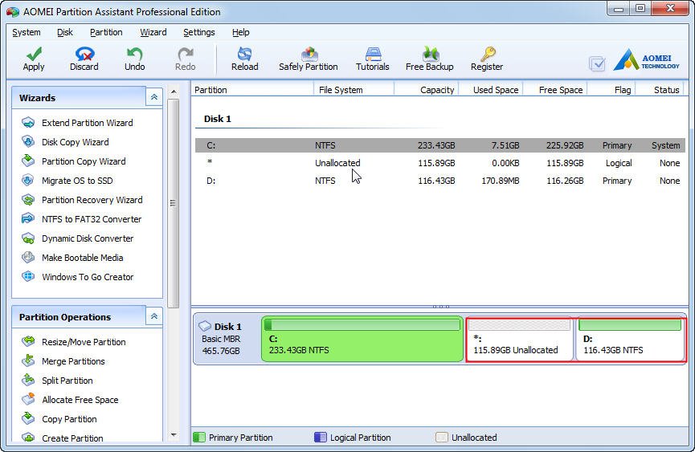Click the AOMEI Technology logo
The width and height of the screenshot is (695, 452).
(x=647, y=59)
